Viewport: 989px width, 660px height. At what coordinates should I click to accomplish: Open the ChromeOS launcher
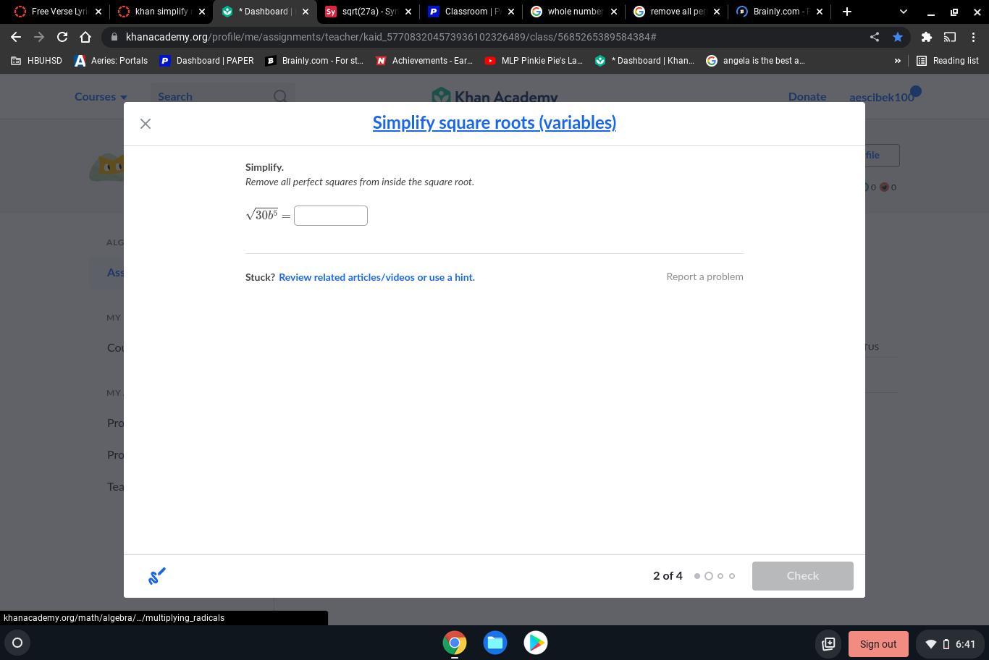click(x=17, y=643)
